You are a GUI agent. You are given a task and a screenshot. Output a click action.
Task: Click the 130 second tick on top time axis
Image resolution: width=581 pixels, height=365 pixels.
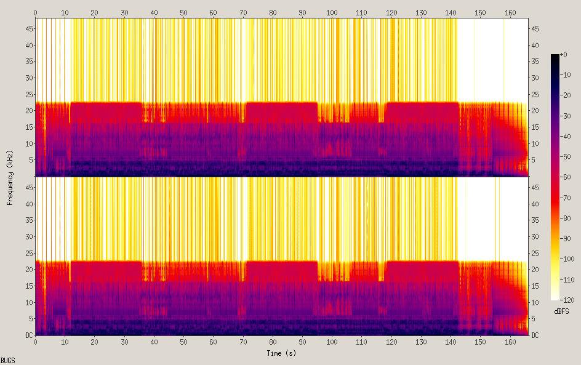click(x=421, y=12)
